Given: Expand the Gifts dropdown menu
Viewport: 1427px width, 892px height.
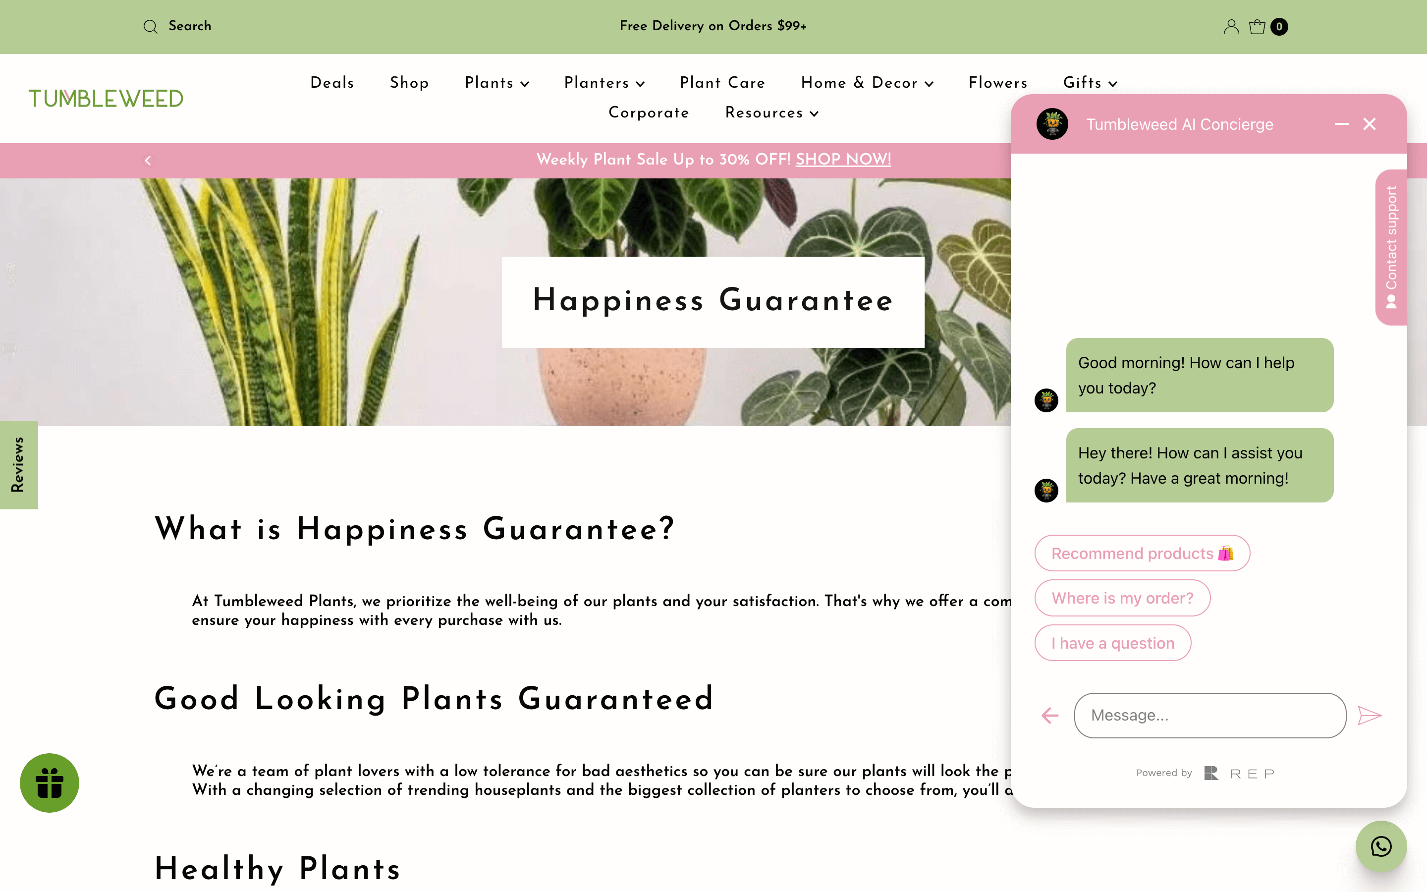Looking at the screenshot, I should (1090, 83).
